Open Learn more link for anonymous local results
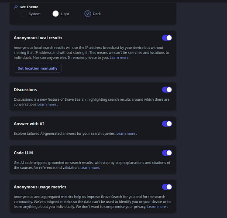 (119, 58)
